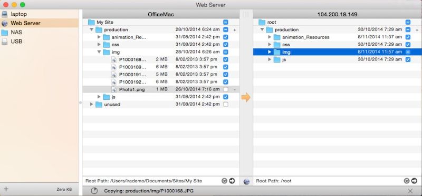This screenshot has width=422, height=196.
Task: Expand local animation_Re... folder
Action: (x=99, y=37)
